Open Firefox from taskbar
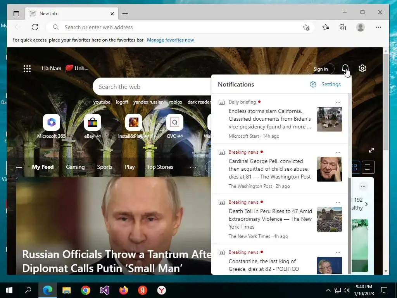This screenshot has width=397, height=298. [x=124, y=290]
